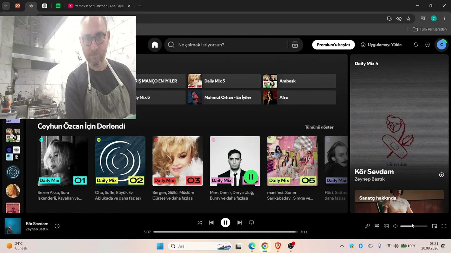Viewport: 451px width, 253px height.
Task: Click the taskbar Ara search box
Action: click(200, 246)
